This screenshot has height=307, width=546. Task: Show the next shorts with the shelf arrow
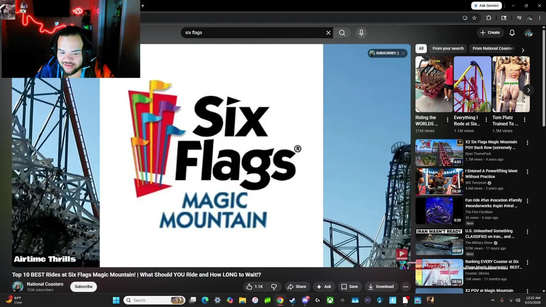click(x=529, y=90)
